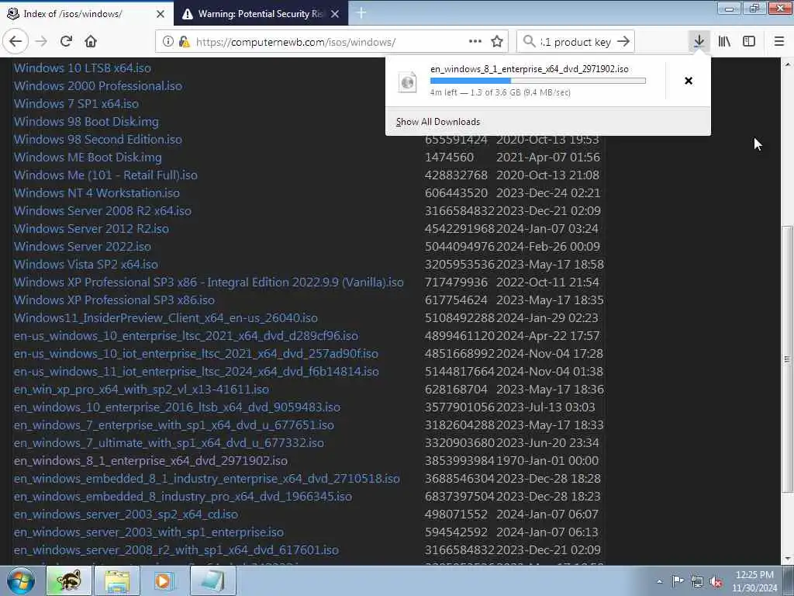794x596 pixels.
Task: Launch Windows Media Player from taskbar
Action: pos(163,580)
